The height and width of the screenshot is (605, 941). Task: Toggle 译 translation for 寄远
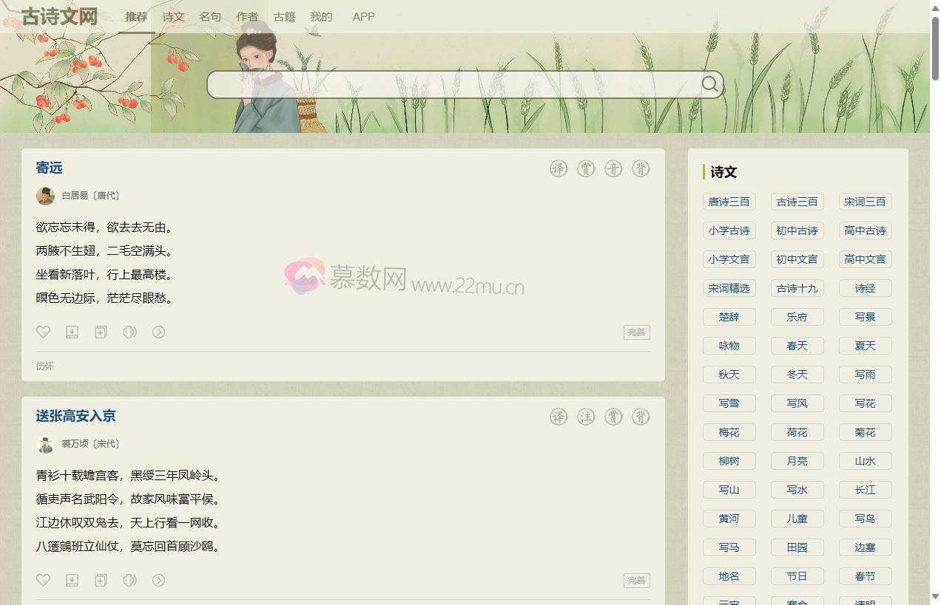(559, 169)
